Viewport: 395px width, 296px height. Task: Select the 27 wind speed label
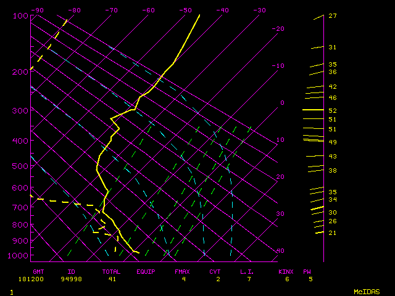click(332, 16)
